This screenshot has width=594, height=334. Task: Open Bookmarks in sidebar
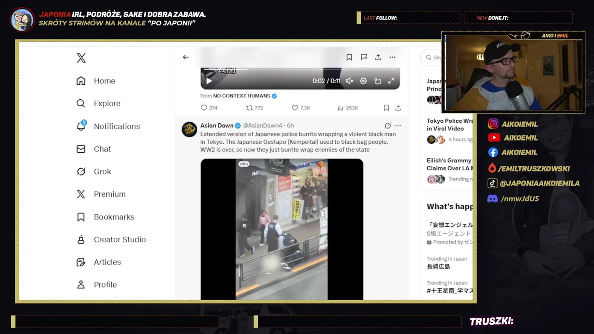click(x=105, y=217)
